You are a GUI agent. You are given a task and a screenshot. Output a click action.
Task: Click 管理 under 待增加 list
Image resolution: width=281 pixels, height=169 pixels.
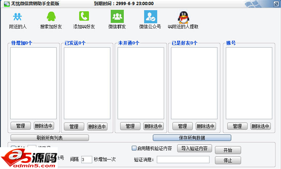pyautogui.click(x=21, y=126)
